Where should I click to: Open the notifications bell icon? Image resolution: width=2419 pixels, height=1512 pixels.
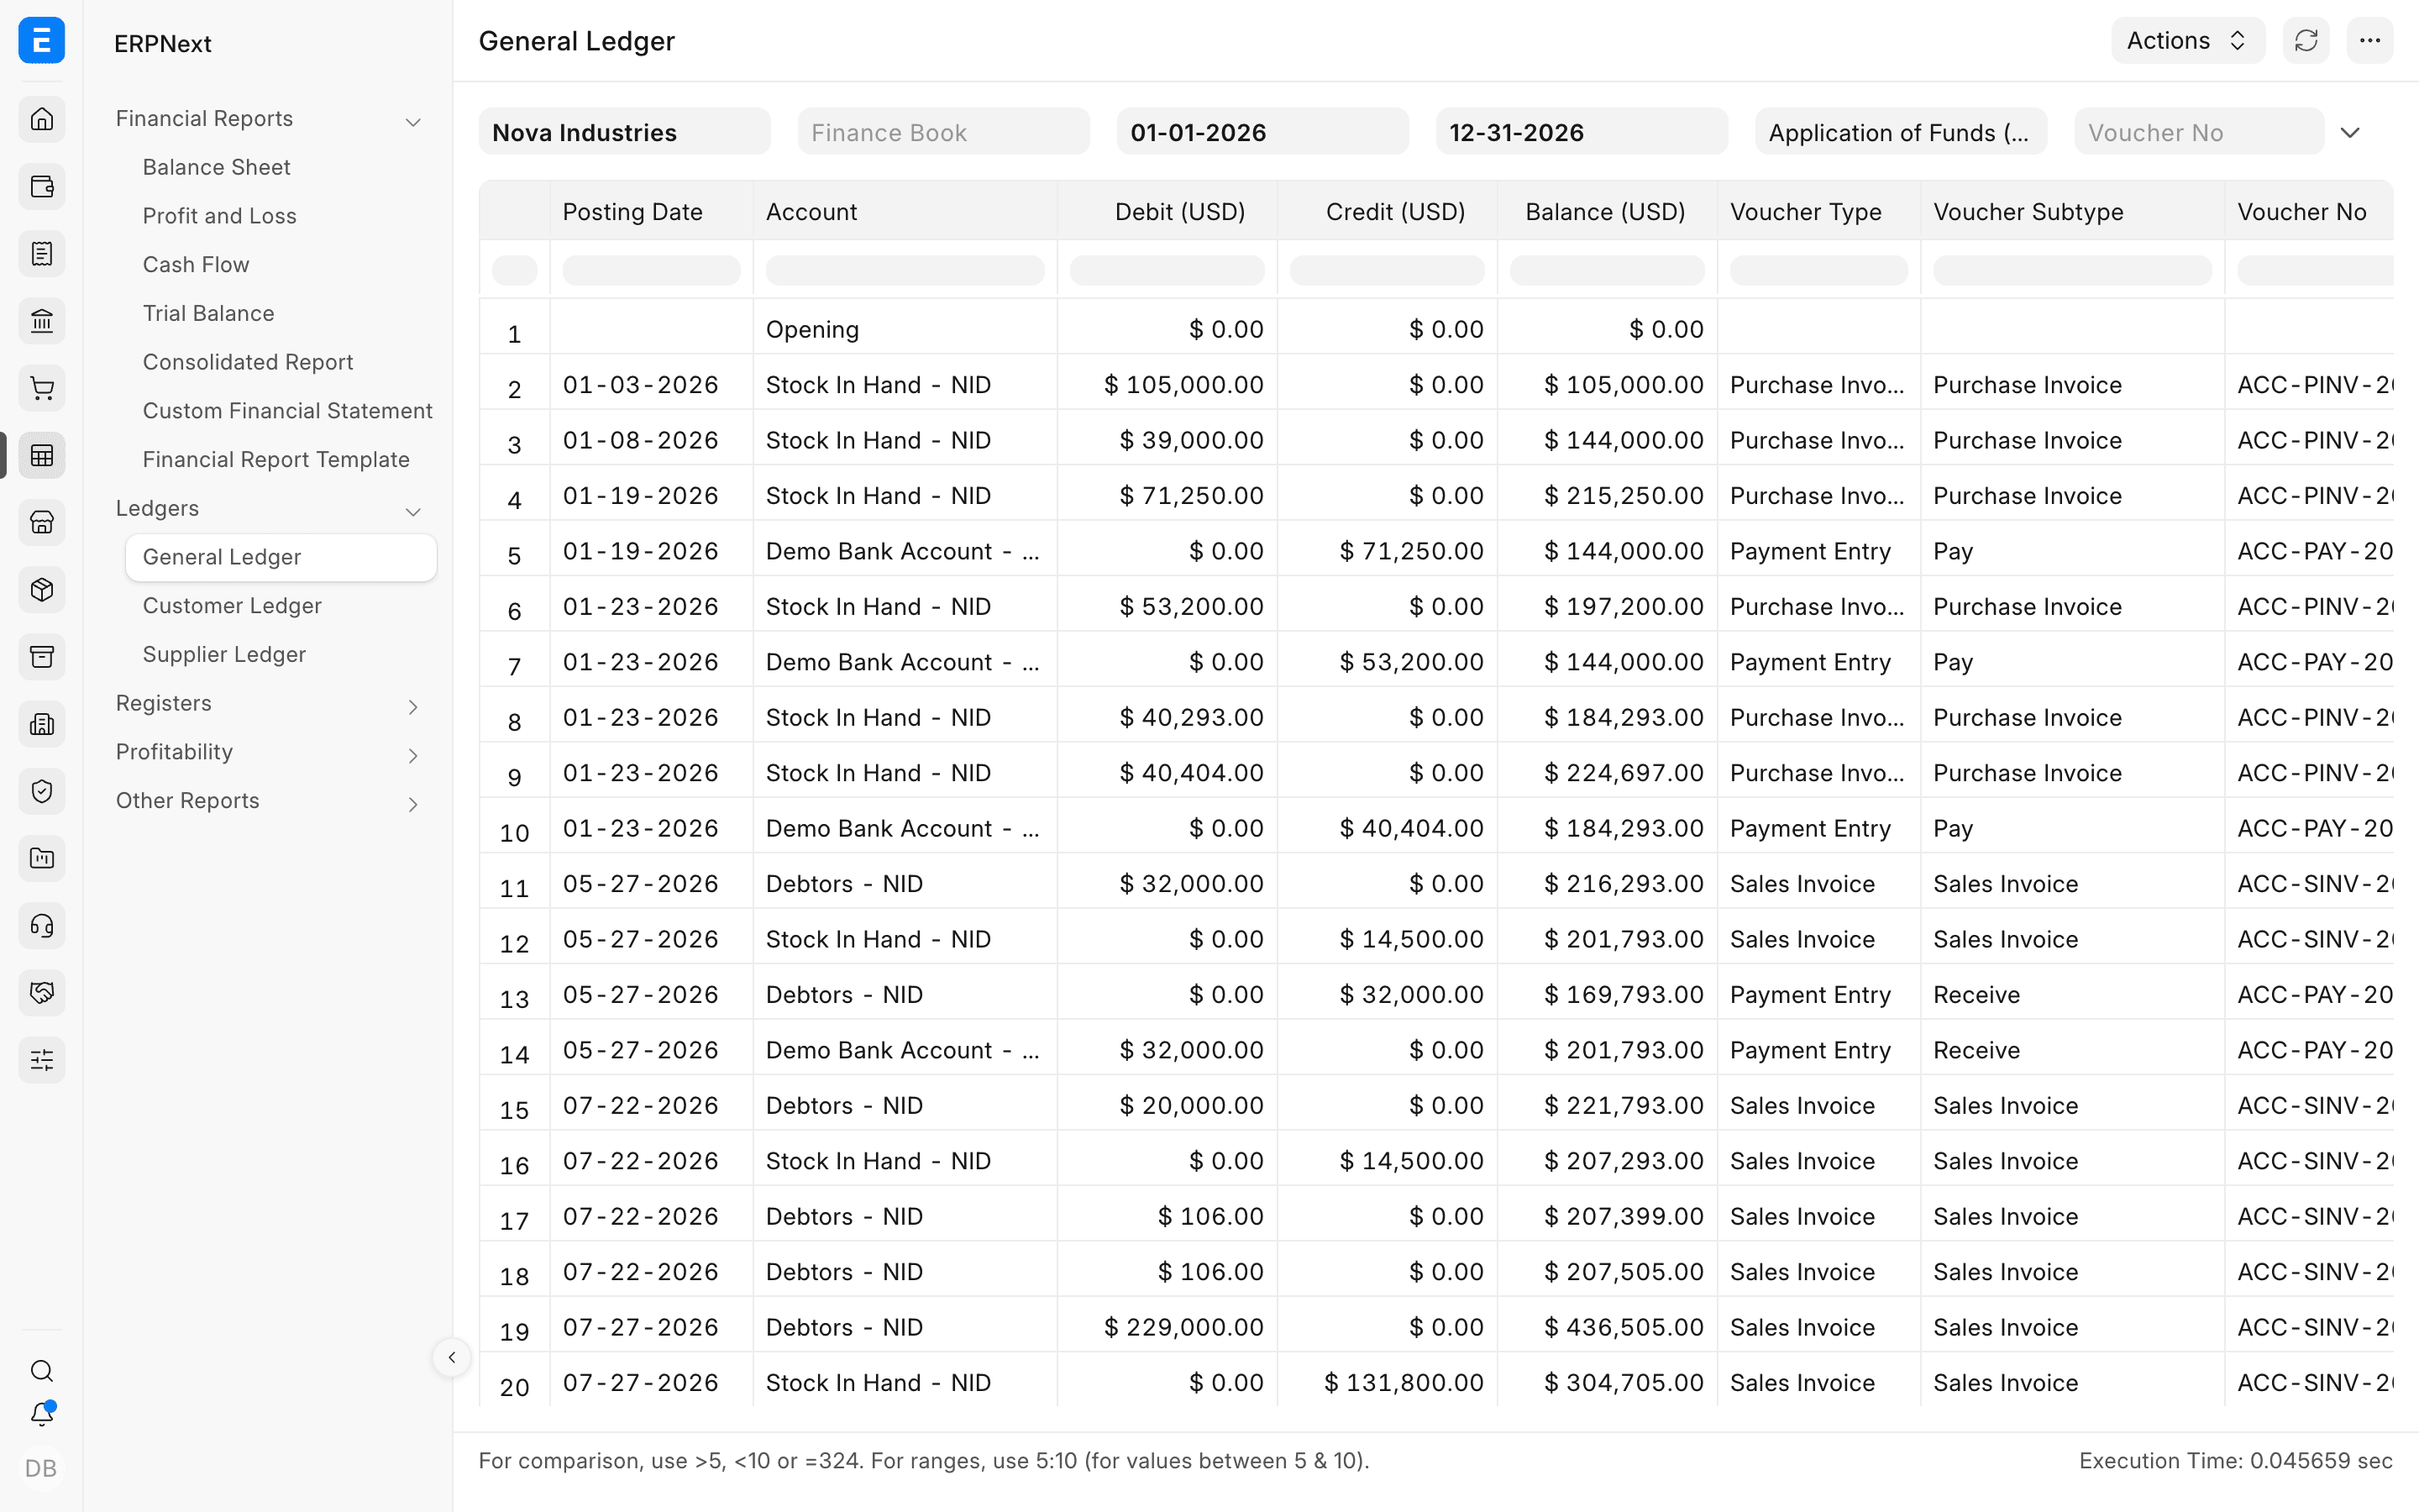(x=42, y=1414)
